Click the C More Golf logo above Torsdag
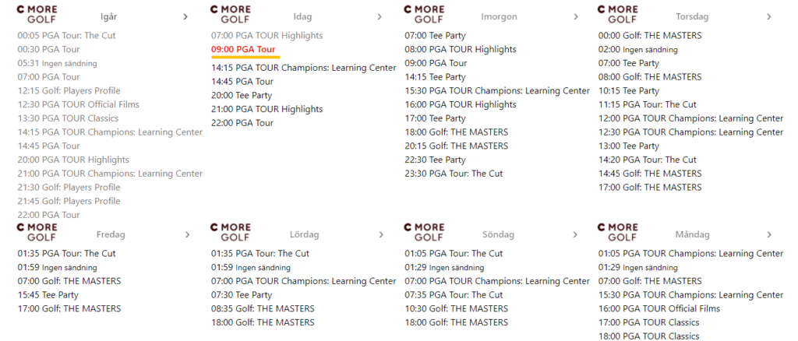Screen dimensions: 798x341 click(618, 14)
